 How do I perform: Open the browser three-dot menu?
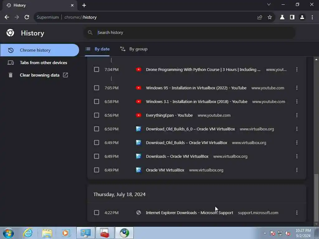click(x=312, y=17)
